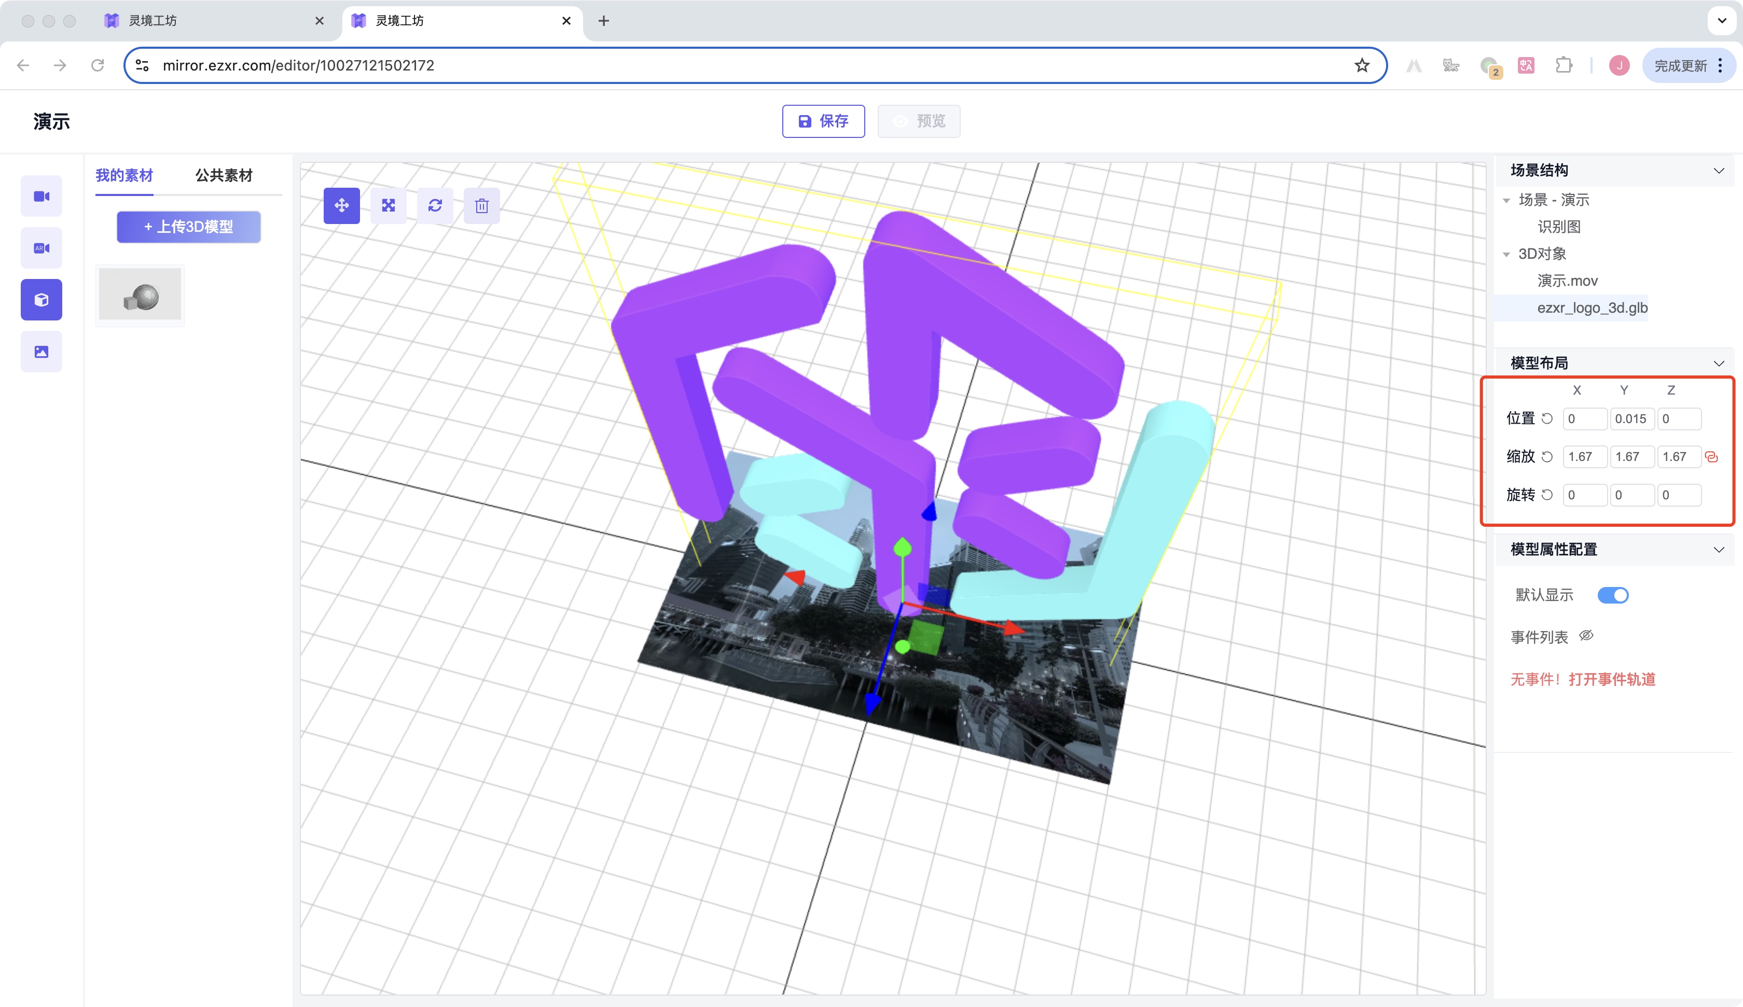Open the image assets sidebar icon

tap(41, 352)
